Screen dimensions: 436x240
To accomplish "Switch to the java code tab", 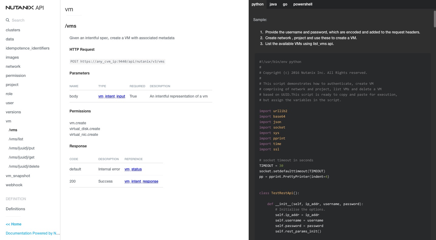I will click(273, 4).
